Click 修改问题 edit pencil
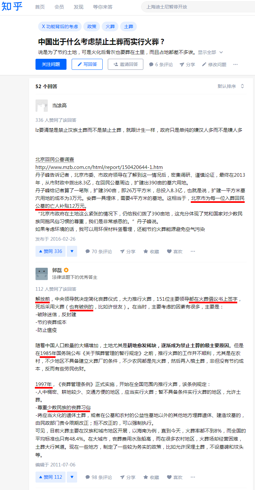This screenshot has height=490, width=255. click(x=214, y=64)
